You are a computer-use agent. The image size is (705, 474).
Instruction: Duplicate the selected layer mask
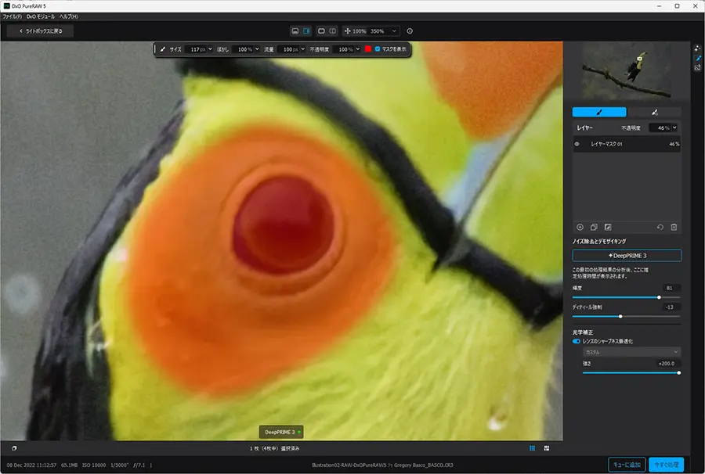[x=594, y=227]
